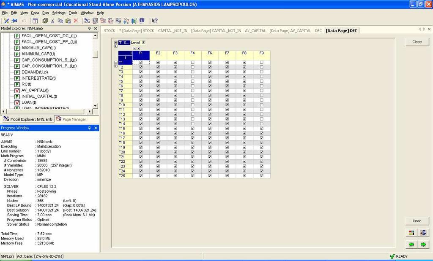Switch to the Page Manager panel tab
This screenshot has width=433, height=261.
[71, 119]
